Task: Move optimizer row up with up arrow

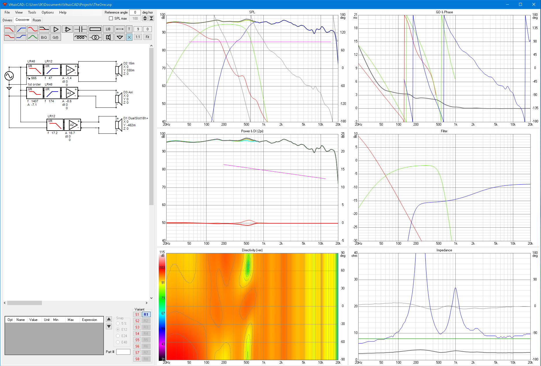Action: click(x=109, y=319)
